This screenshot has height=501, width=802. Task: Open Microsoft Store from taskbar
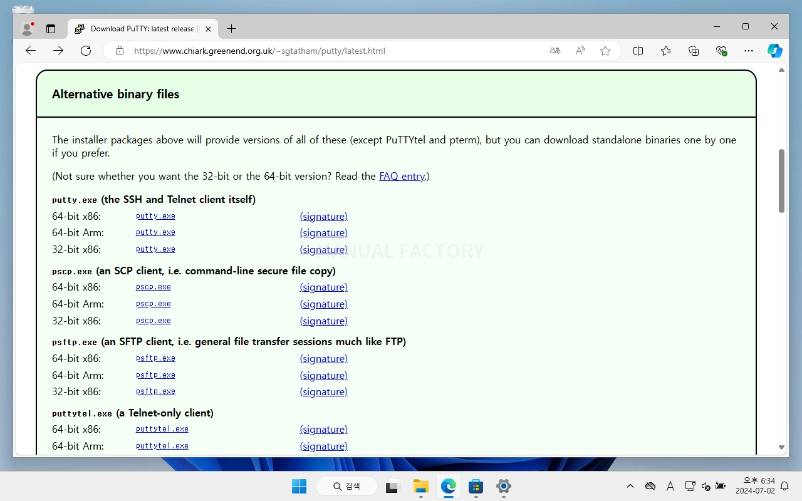point(476,486)
